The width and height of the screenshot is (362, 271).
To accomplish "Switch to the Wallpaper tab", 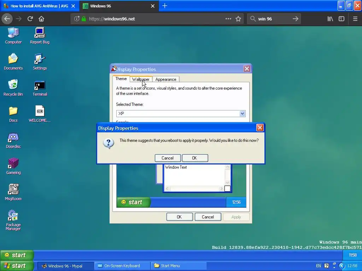I will 141,79.
